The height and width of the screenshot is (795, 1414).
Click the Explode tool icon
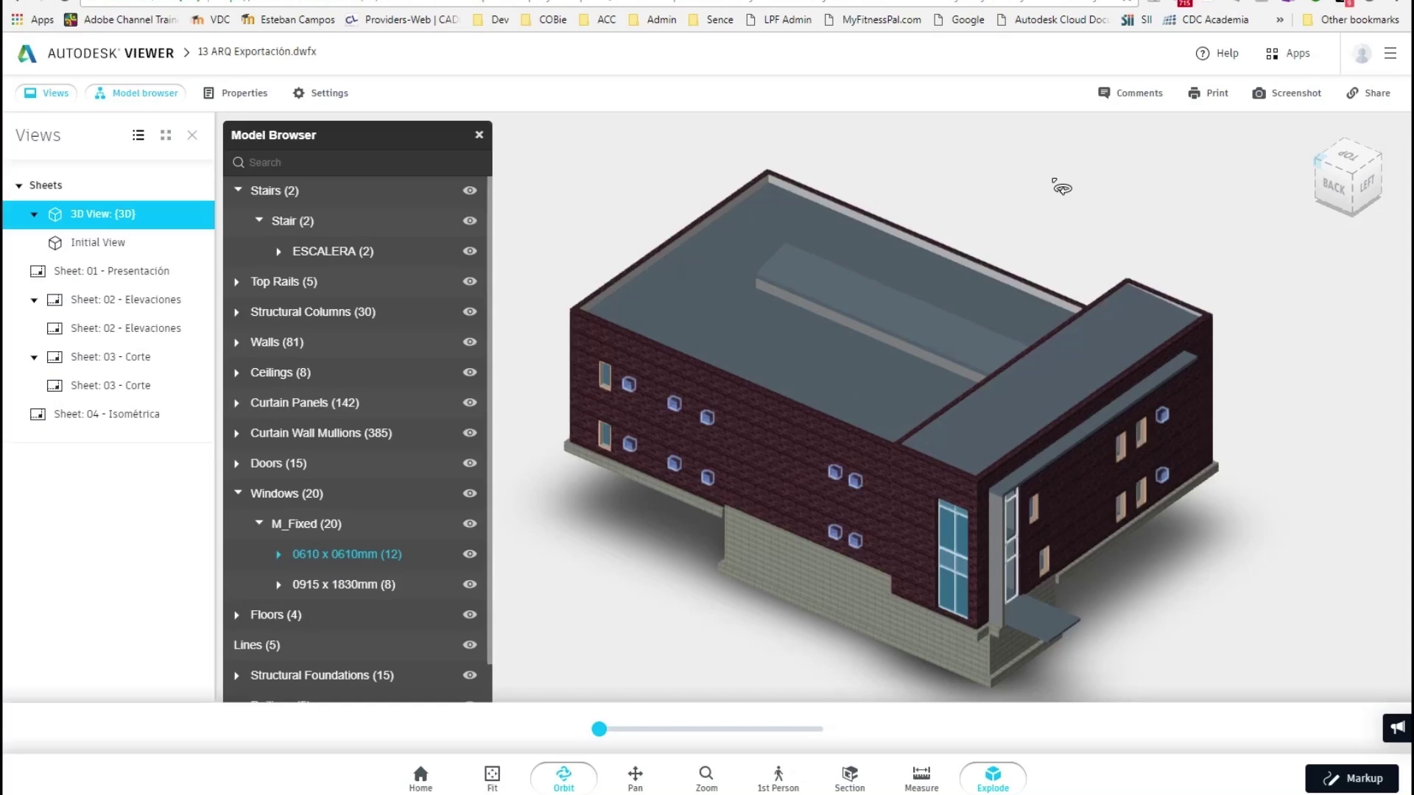point(993,774)
